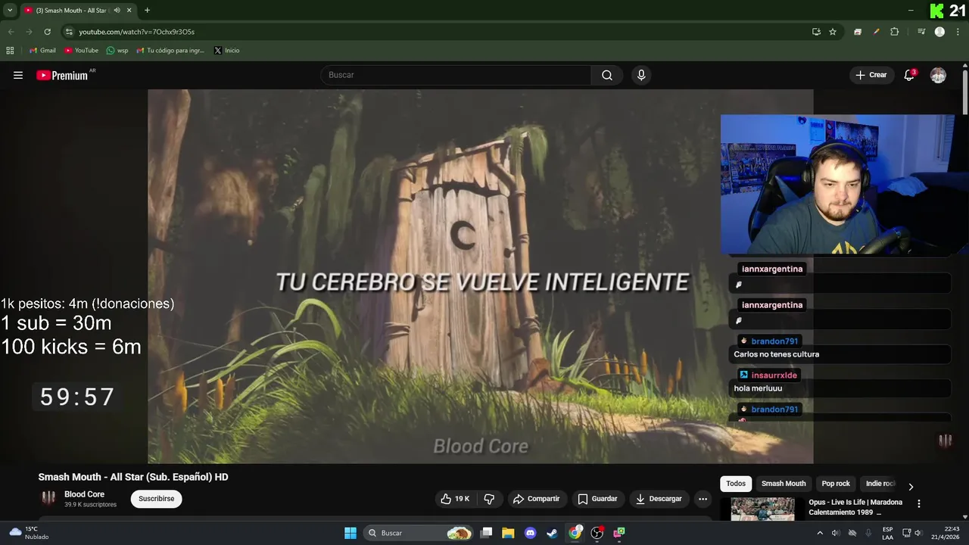The image size is (969, 545).
Task: Click the YouTube search magnifier button
Action: (607, 75)
